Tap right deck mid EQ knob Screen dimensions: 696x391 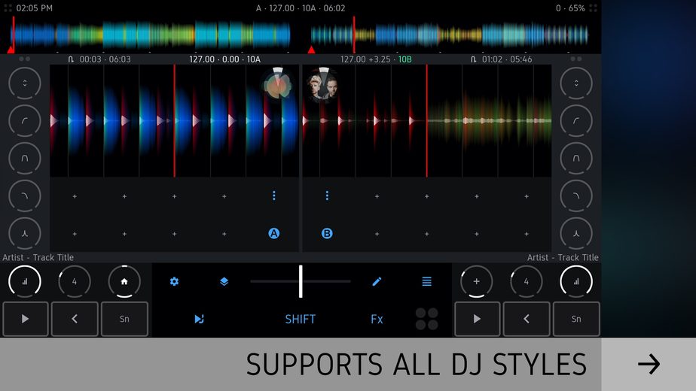click(x=576, y=158)
